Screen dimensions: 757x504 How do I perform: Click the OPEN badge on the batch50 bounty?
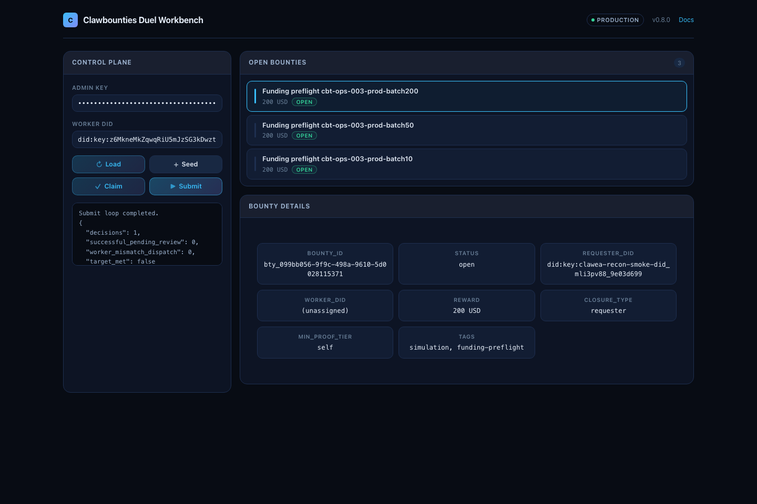point(304,135)
